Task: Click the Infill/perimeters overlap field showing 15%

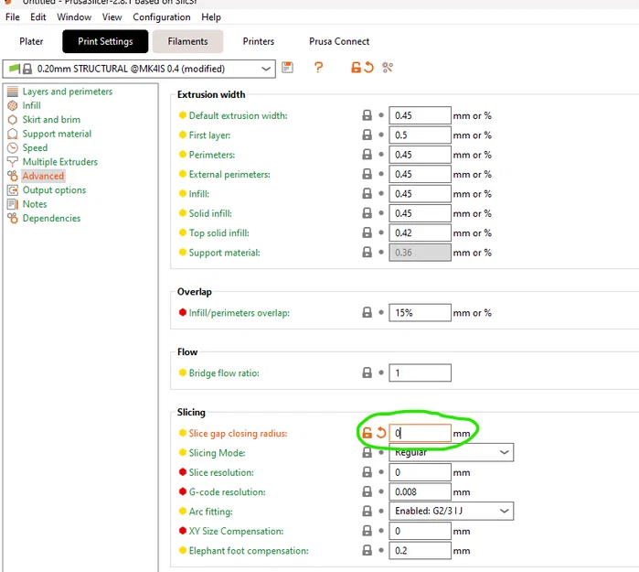Action: point(421,313)
